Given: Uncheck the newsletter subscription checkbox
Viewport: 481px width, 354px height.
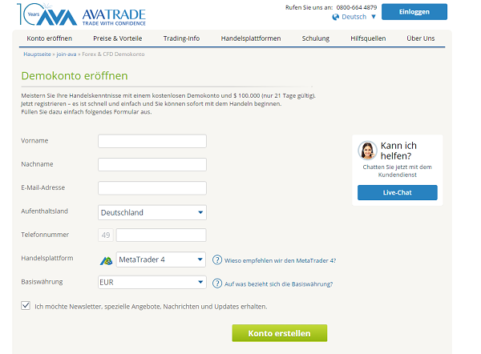Looking at the screenshot, I should click(x=26, y=306).
